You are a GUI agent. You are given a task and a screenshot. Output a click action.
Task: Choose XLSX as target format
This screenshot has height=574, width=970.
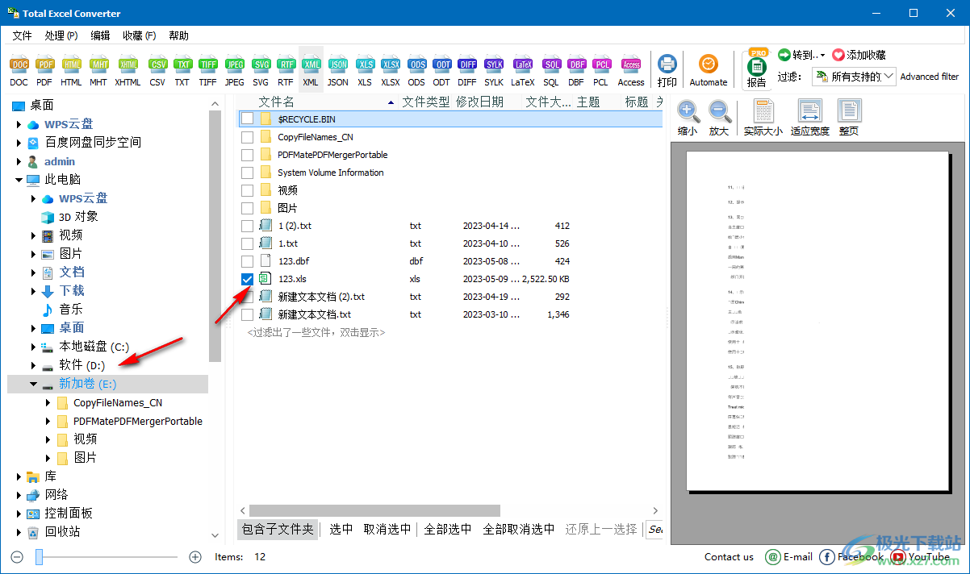point(391,72)
